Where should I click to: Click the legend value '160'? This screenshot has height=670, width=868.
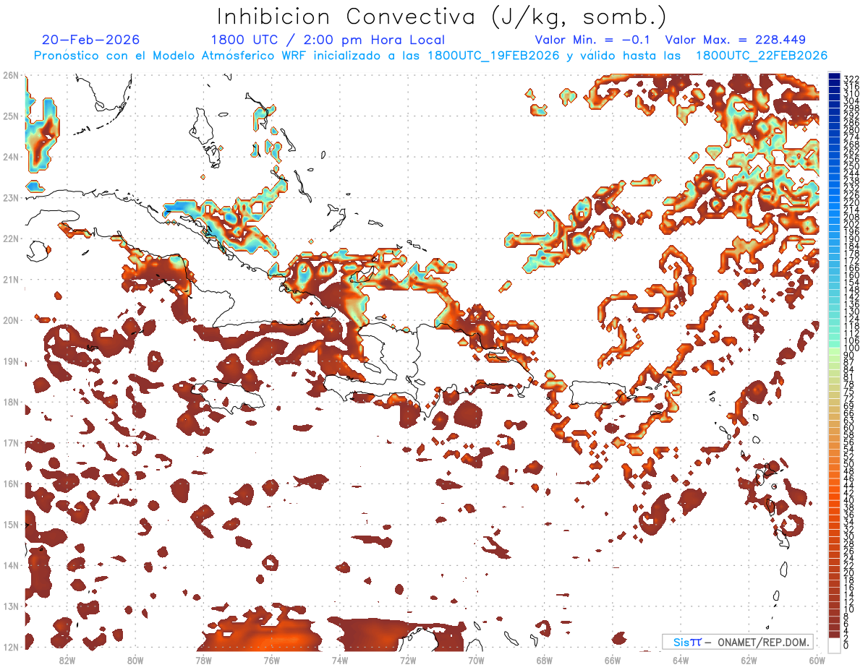coord(851,275)
